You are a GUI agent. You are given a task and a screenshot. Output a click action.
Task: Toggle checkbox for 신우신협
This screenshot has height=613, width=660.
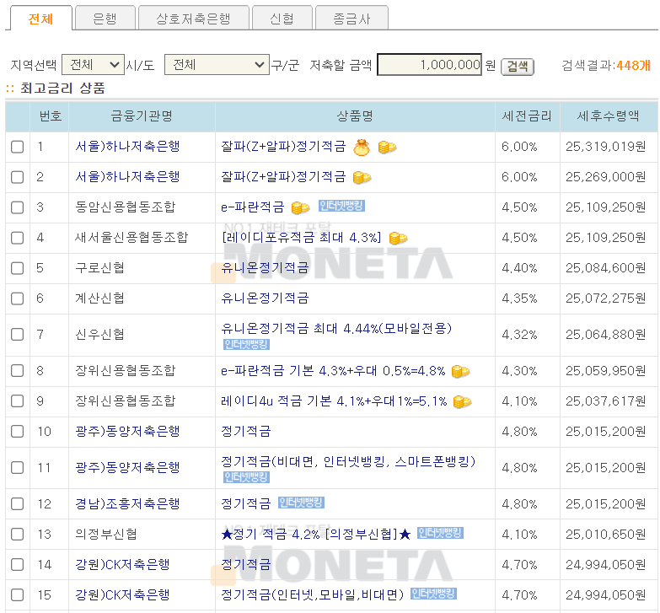pos(17,335)
